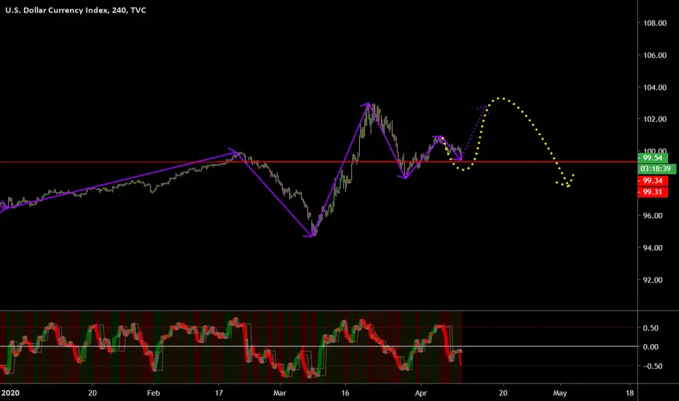Screen dimensions: 679x401
Task: Select the 106.00 price axis label
Action: click(654, 55)
